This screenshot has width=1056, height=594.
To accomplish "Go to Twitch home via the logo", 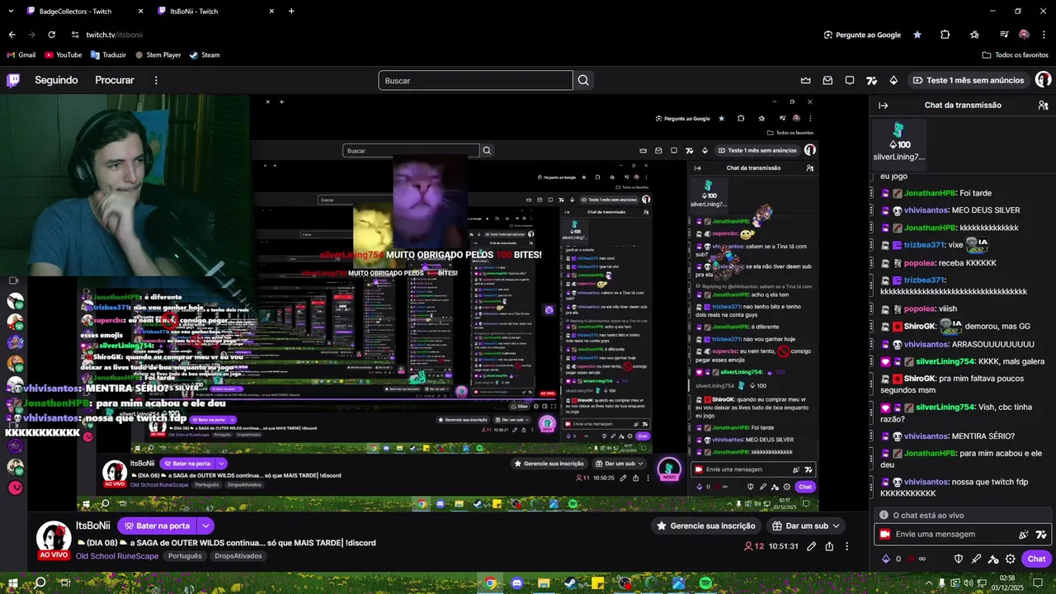I will tap(13, 80).
